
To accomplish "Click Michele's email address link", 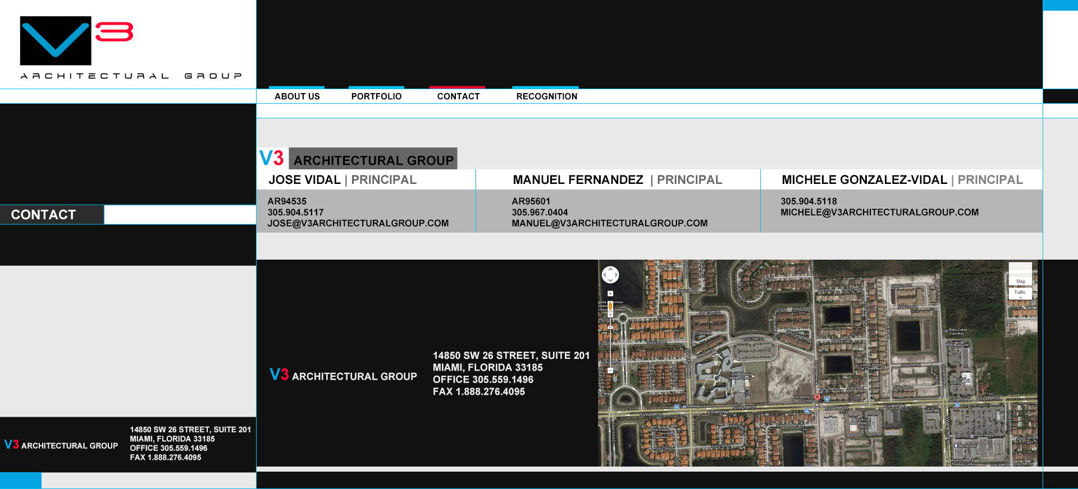I will 879,213.
